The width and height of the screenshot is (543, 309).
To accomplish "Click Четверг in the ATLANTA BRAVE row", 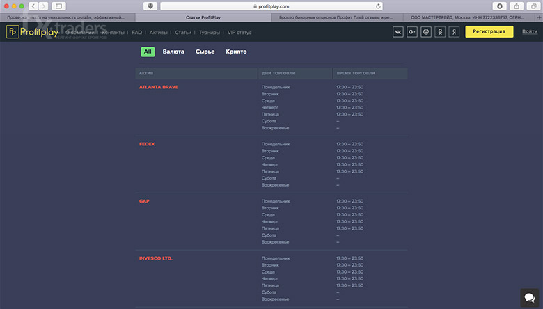I will (x=270, y=108).
